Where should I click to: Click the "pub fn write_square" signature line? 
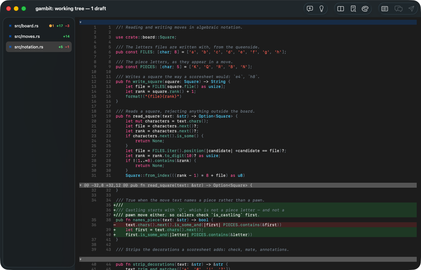tap(173, 82)
